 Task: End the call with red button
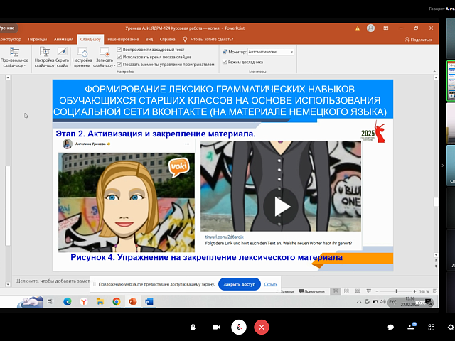click(262, 327)
